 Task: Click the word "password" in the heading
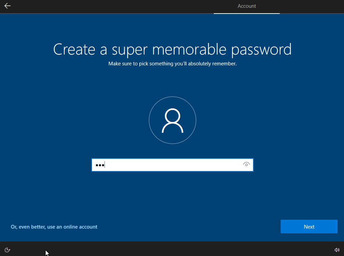click(x=261, y=49)
